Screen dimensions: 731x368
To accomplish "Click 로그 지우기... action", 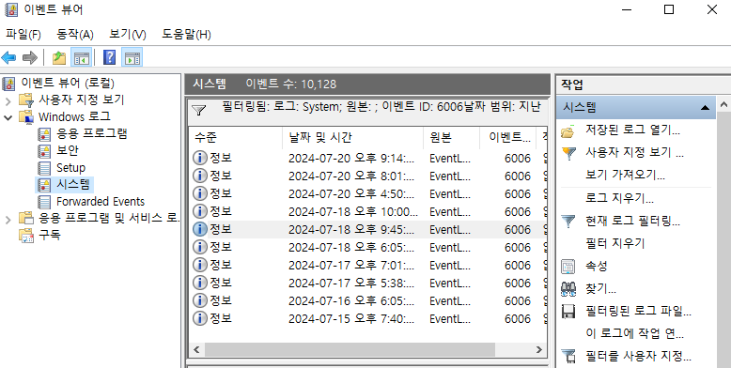I will click(619, 198).
